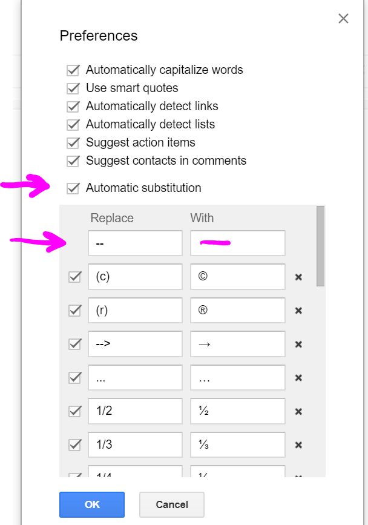Screen dimensions: 368x525
Task: Remove the (c) to © substitution rule
Action: pos(298,277)
